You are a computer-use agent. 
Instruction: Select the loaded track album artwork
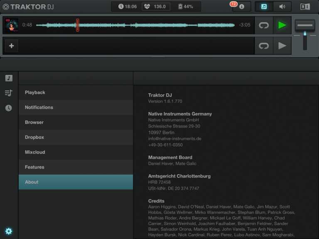click(x=12, y=25)
